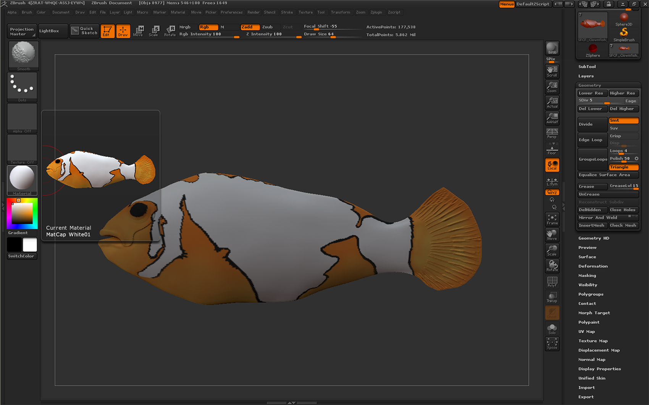
Task: Toggle the Smt smoothing option
Action: click(623, 121)
